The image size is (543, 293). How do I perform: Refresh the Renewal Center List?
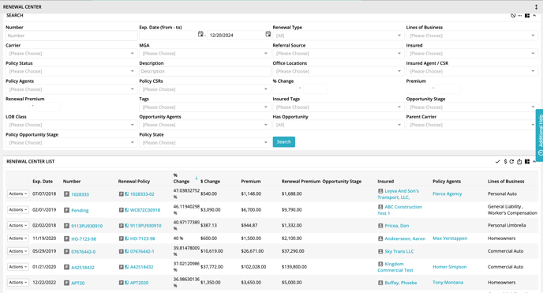pos(511,162)
